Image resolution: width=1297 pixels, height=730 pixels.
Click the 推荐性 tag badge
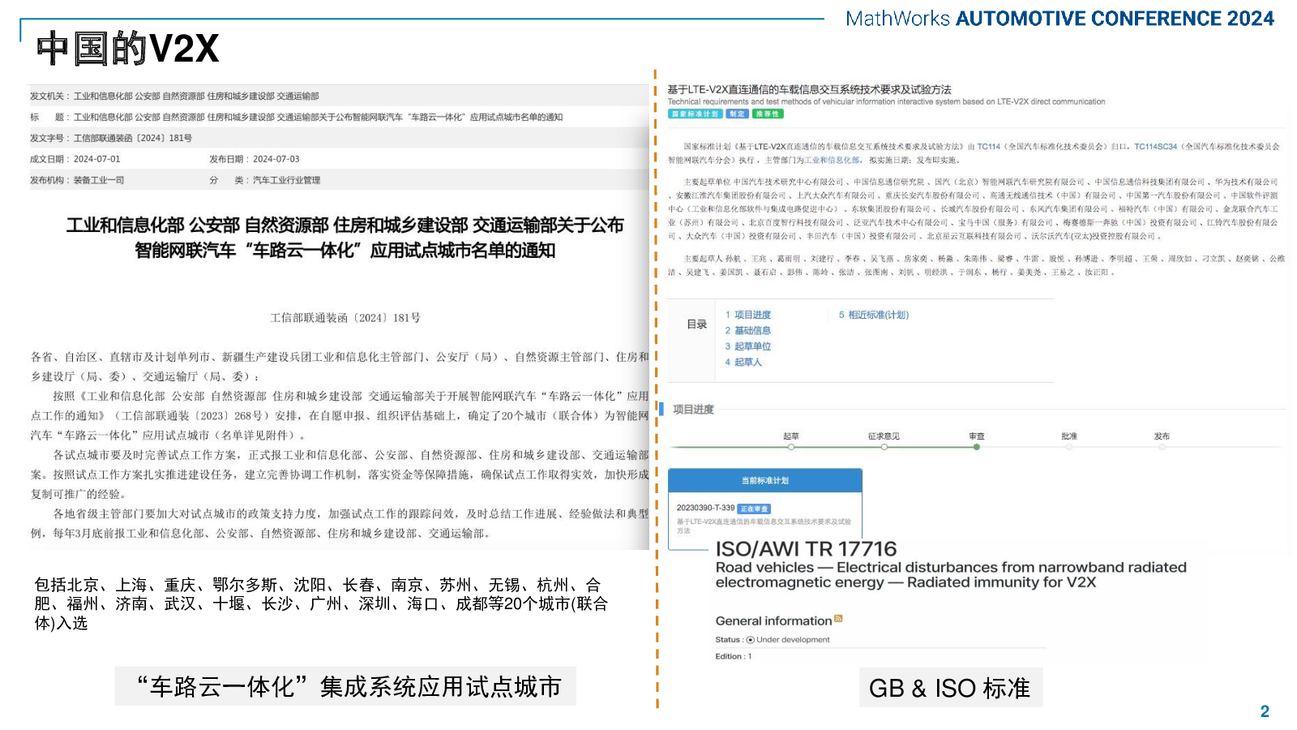(x=767, y=114)
